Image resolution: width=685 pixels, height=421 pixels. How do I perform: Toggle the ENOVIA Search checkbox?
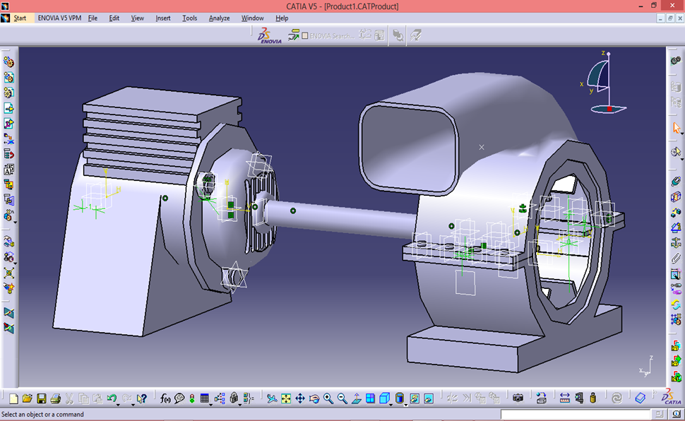tap(305, 35)
